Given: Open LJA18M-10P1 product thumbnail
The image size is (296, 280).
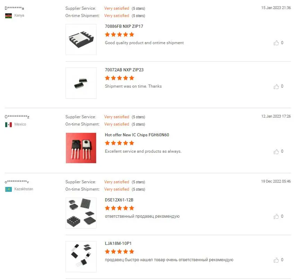Looking at the screenshot, I should (x=81, y=256).
